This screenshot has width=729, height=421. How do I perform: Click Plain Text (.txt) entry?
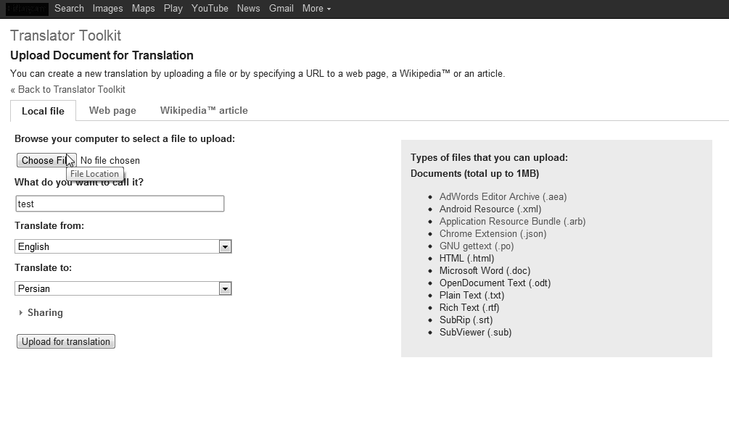coord(472,295)
